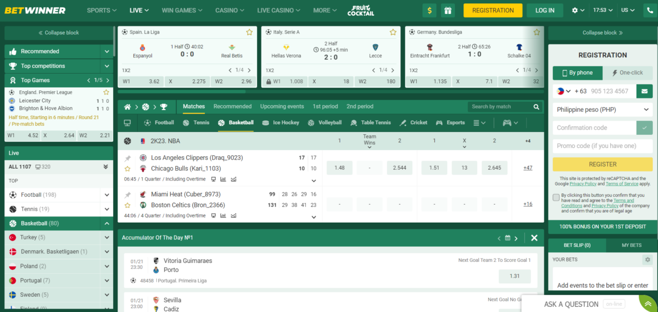Viewport: 658px width, 312px height.
Task: Switch to Upcoming events tab
Action: 282,106
